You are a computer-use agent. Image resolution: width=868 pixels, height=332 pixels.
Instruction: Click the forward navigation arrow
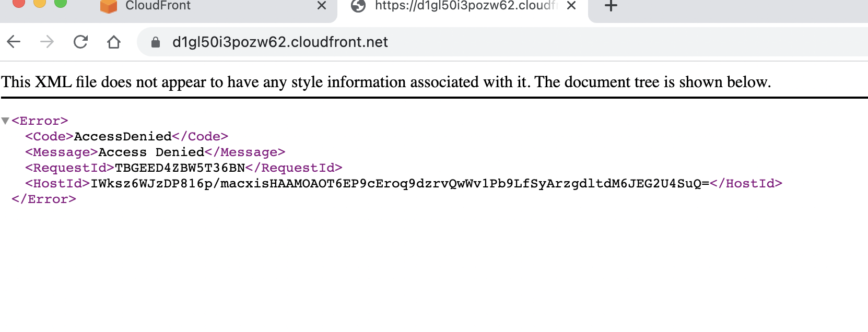(x=48, y=42)
